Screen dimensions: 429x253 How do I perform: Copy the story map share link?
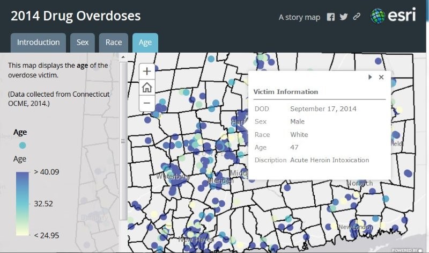(357, 17)
